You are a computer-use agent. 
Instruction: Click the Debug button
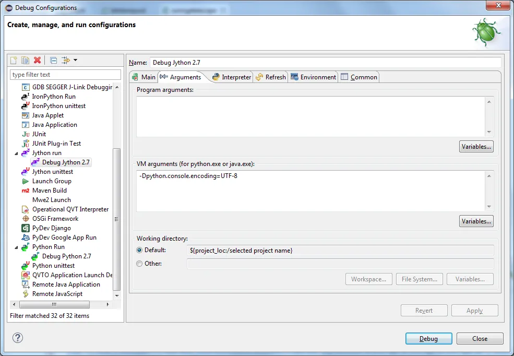tap(429, 339)
